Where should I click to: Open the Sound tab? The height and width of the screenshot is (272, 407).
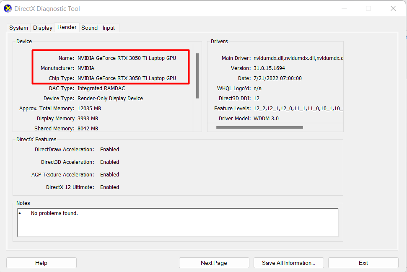pos(90,28)
